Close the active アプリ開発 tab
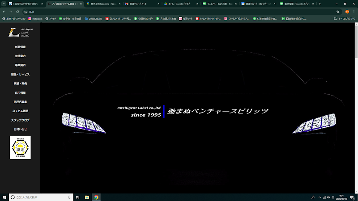Image resolution: width=358 pixels, height=201 pixels. [x=81, y=4]
